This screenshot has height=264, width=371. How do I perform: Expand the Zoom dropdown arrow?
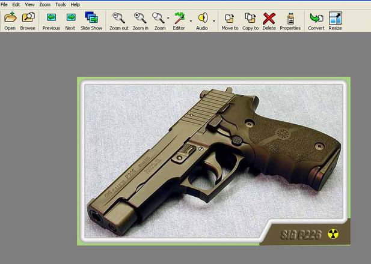[168, 19]
